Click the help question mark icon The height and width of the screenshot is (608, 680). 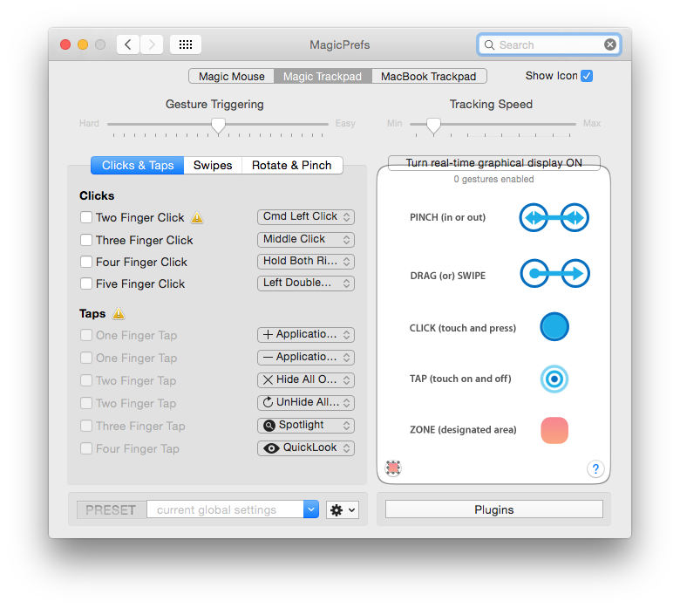pos(595,469)
